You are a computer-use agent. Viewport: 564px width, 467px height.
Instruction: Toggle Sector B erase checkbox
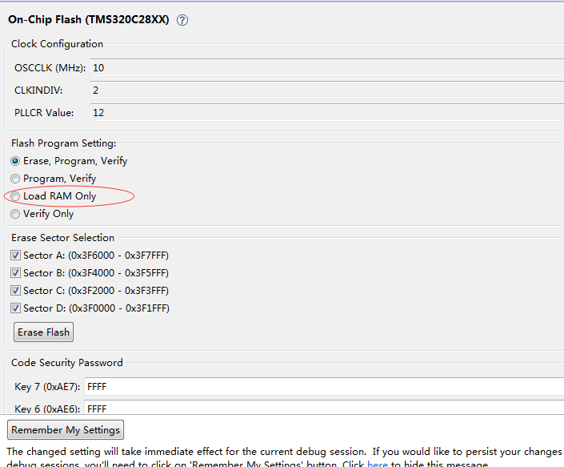[15, 273]
